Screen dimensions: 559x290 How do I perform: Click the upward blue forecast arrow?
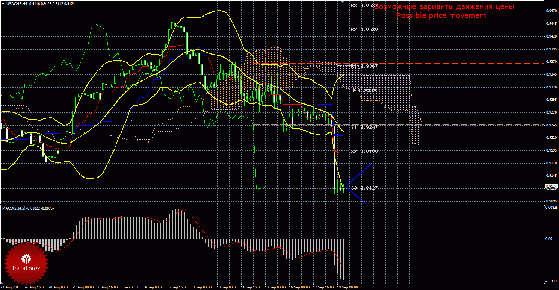[359, 175]
